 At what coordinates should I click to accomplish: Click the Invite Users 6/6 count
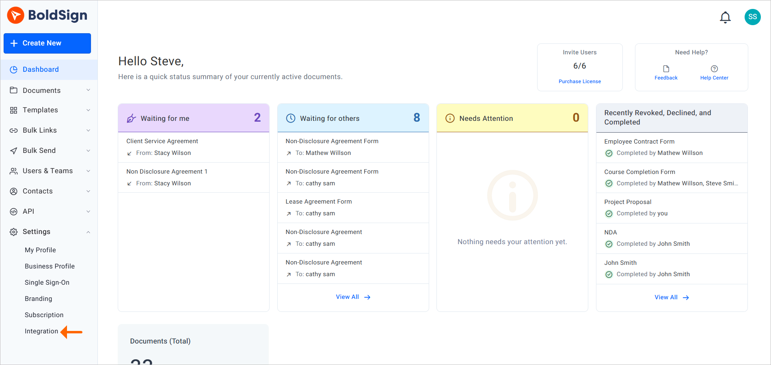point(579,66)
